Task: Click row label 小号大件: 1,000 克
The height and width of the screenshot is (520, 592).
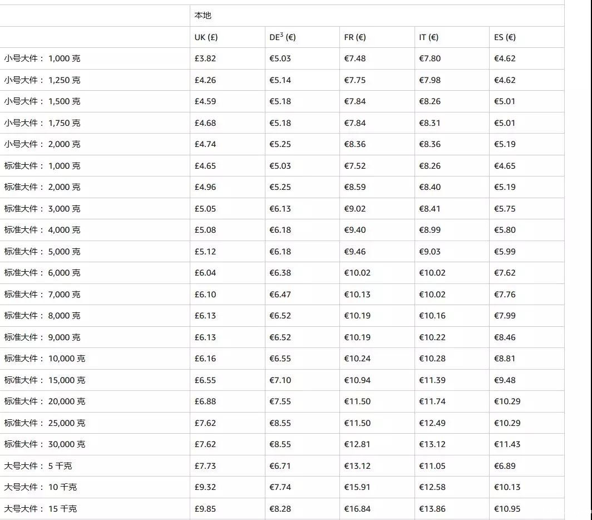Action: pos(42,58)
